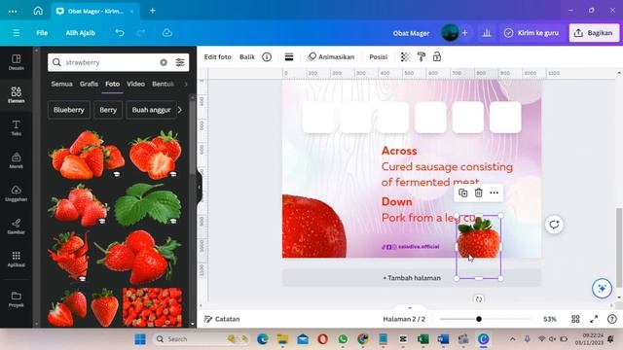The image size is (623, 350).
Task: Clear the strawberry search text
Action: tap(164, 62)
